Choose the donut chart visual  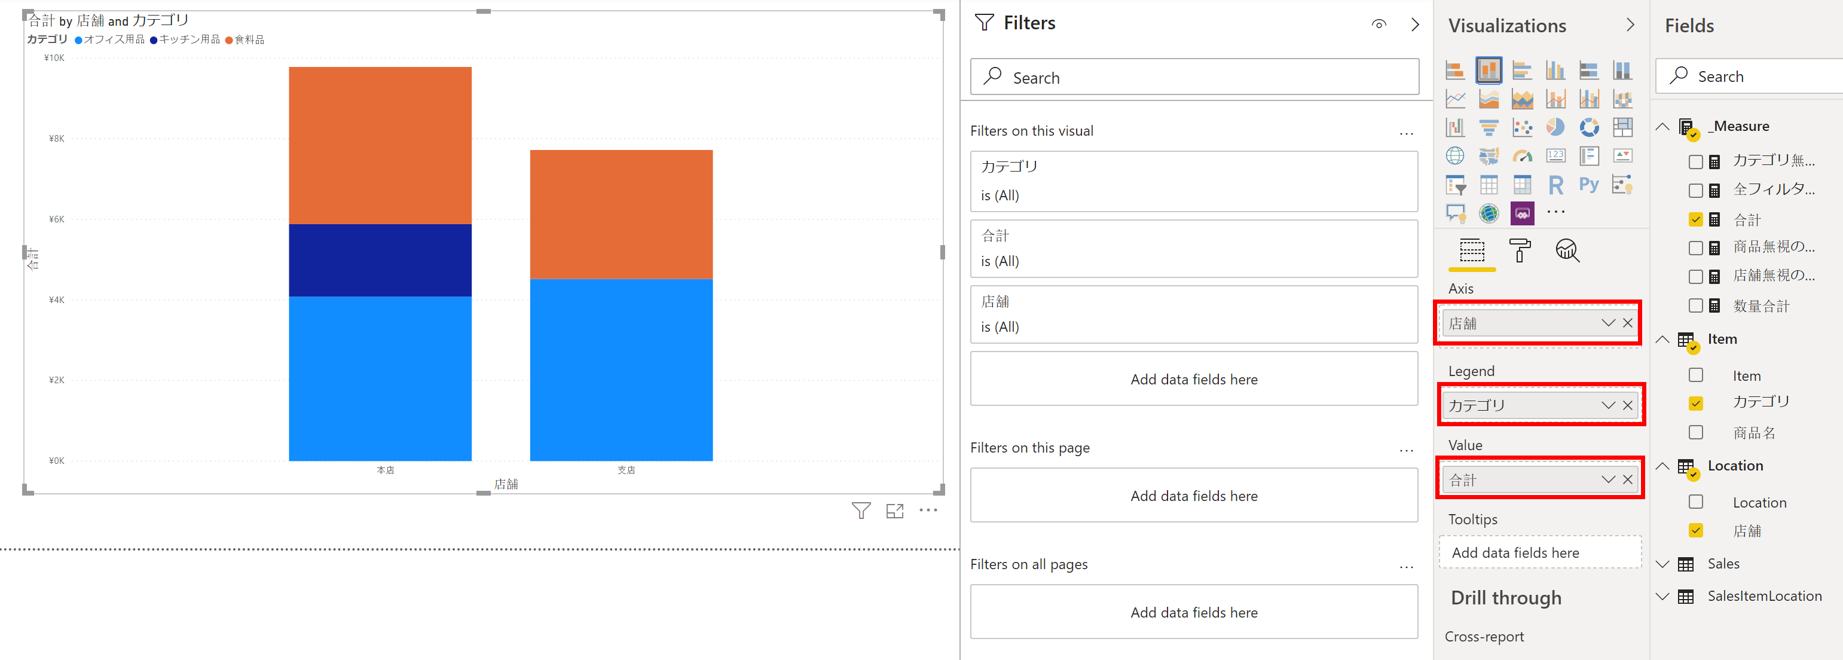tap(1589, 127)
